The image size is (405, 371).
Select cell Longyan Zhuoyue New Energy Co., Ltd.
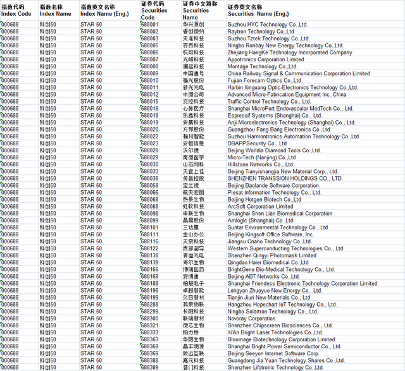(x=315, y=291)
